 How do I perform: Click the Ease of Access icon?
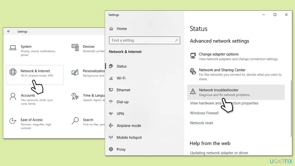tap(13, 121)
